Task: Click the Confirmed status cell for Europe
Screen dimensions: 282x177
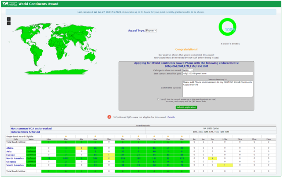Action: 31,155
